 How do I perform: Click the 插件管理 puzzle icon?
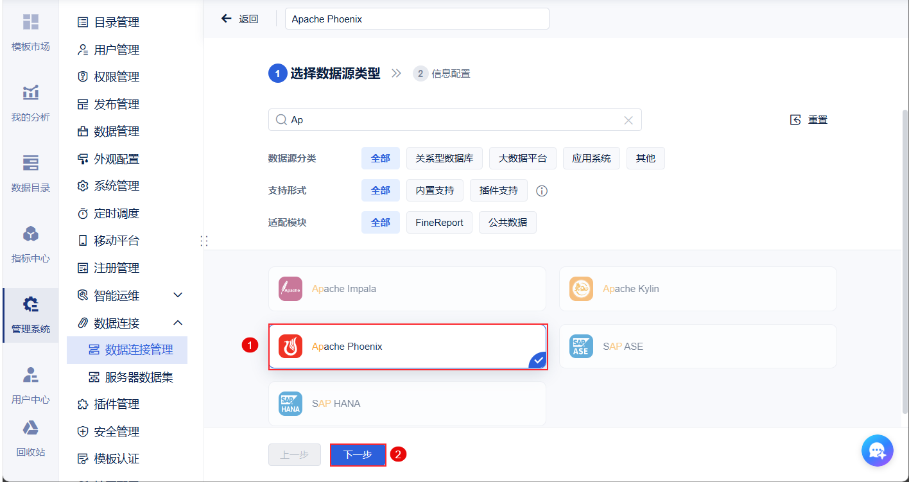coord(83,404)
